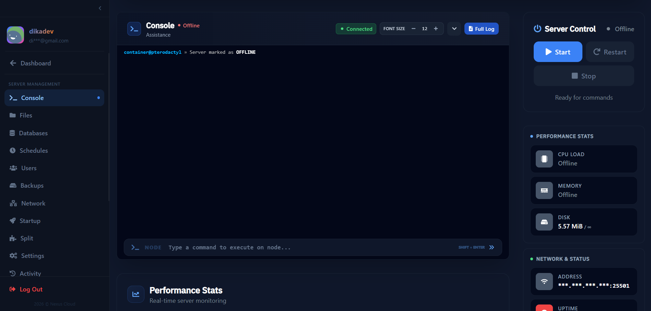This screenshot has width=651, height=311.
Task: Click the Files folder icon
Action: click(13, 115)
